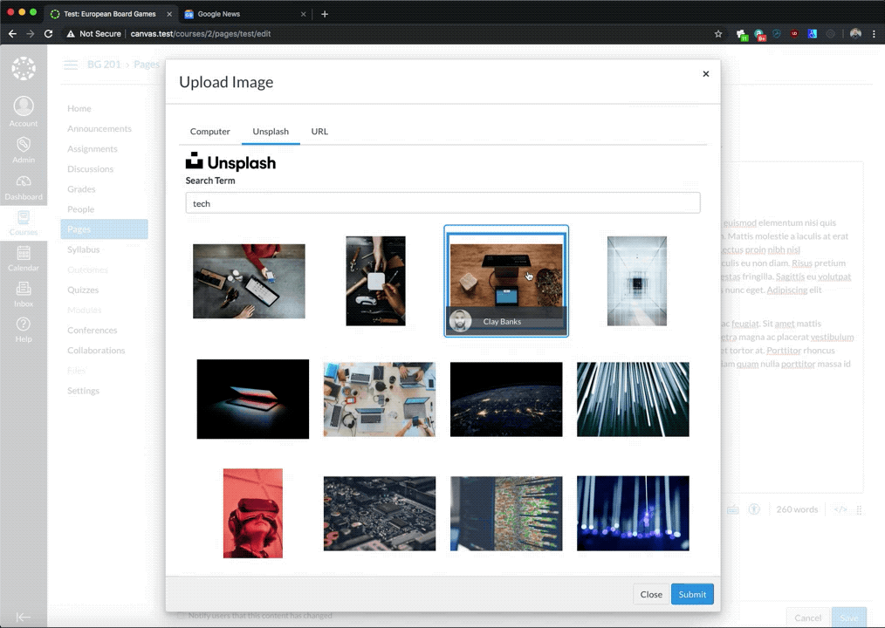Collapse the global navigation arrow icon

coord(24,617)
